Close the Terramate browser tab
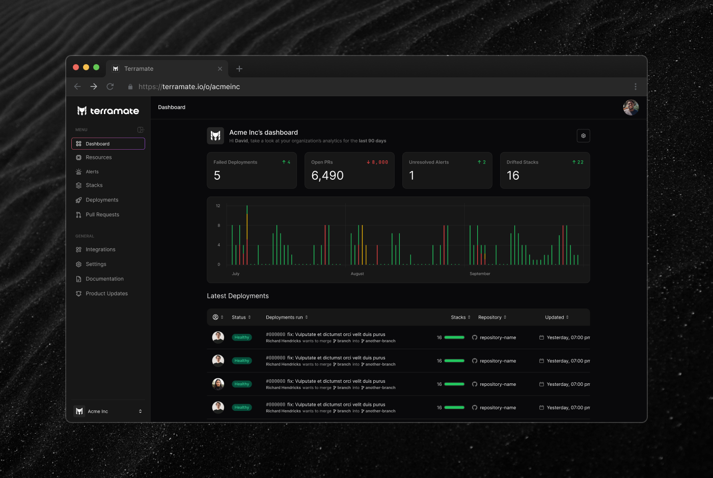The height and width of the screenshot is (478, 713). click(220, 69)
